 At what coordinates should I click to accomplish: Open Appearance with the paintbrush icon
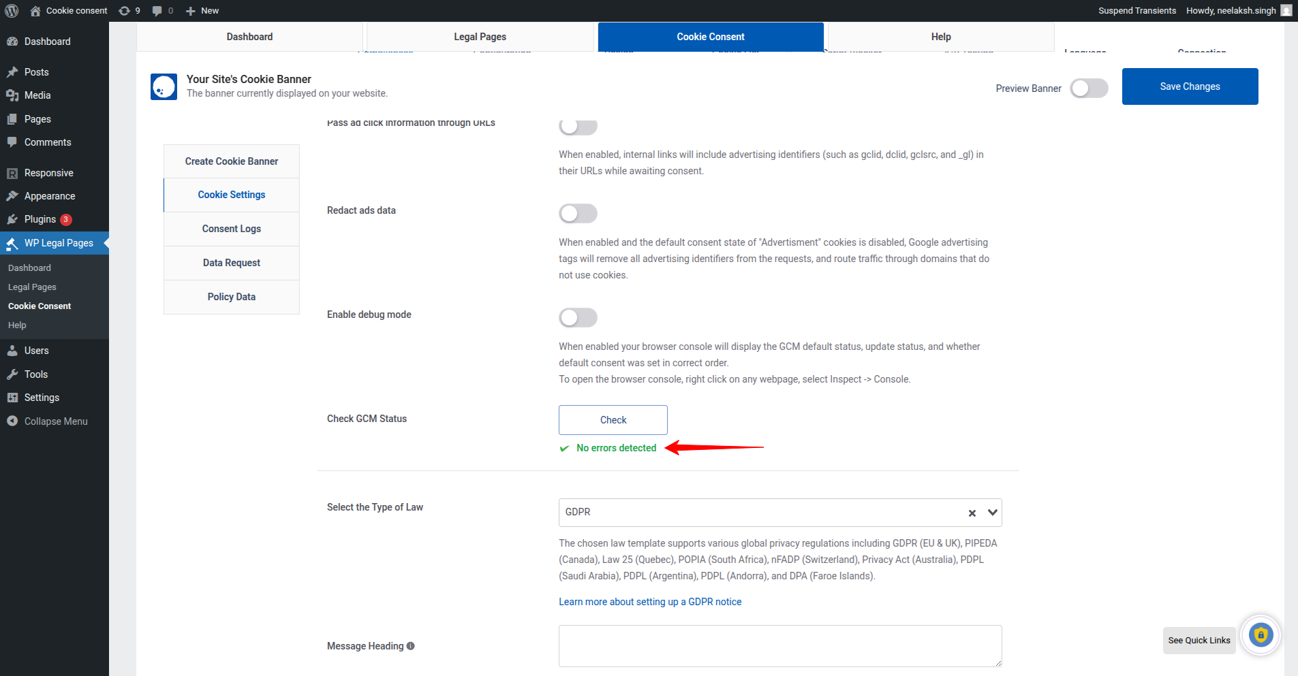(14, 195)
